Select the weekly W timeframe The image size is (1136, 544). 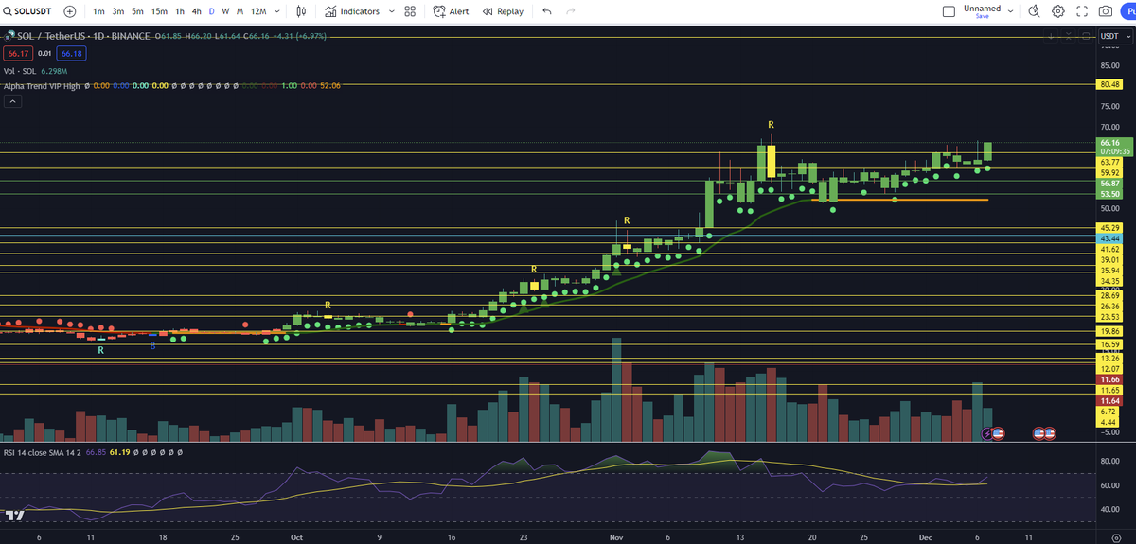point(225,11)
